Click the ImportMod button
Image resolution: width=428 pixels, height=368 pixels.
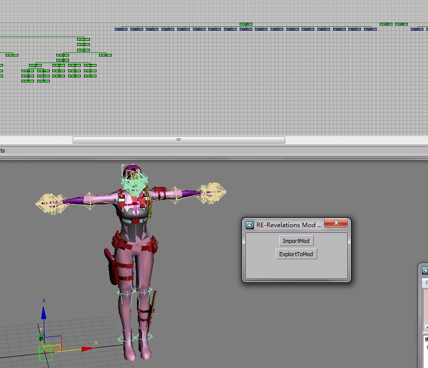point(296,241)
